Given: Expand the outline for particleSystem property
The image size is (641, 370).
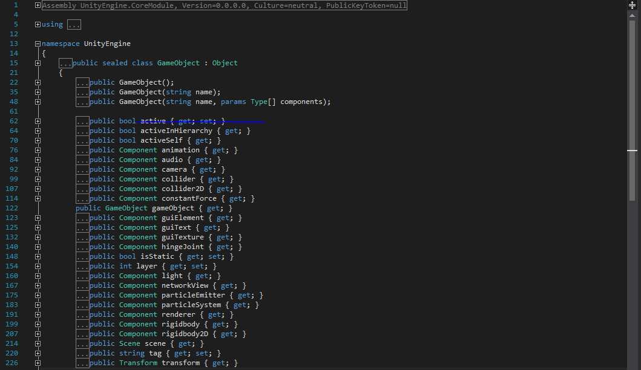Looking at the screenshot, I should click(38, 305).
